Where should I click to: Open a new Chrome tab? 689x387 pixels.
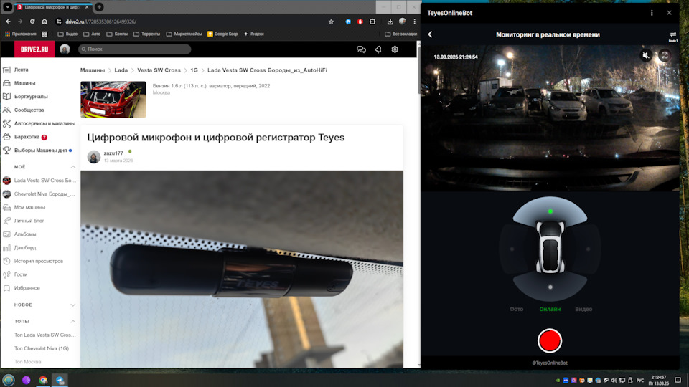(x=99, y=7)
